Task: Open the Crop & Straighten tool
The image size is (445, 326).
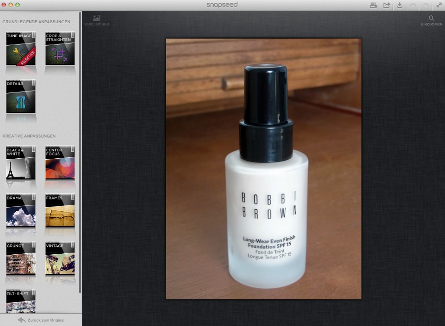Action: click(60, 48)
